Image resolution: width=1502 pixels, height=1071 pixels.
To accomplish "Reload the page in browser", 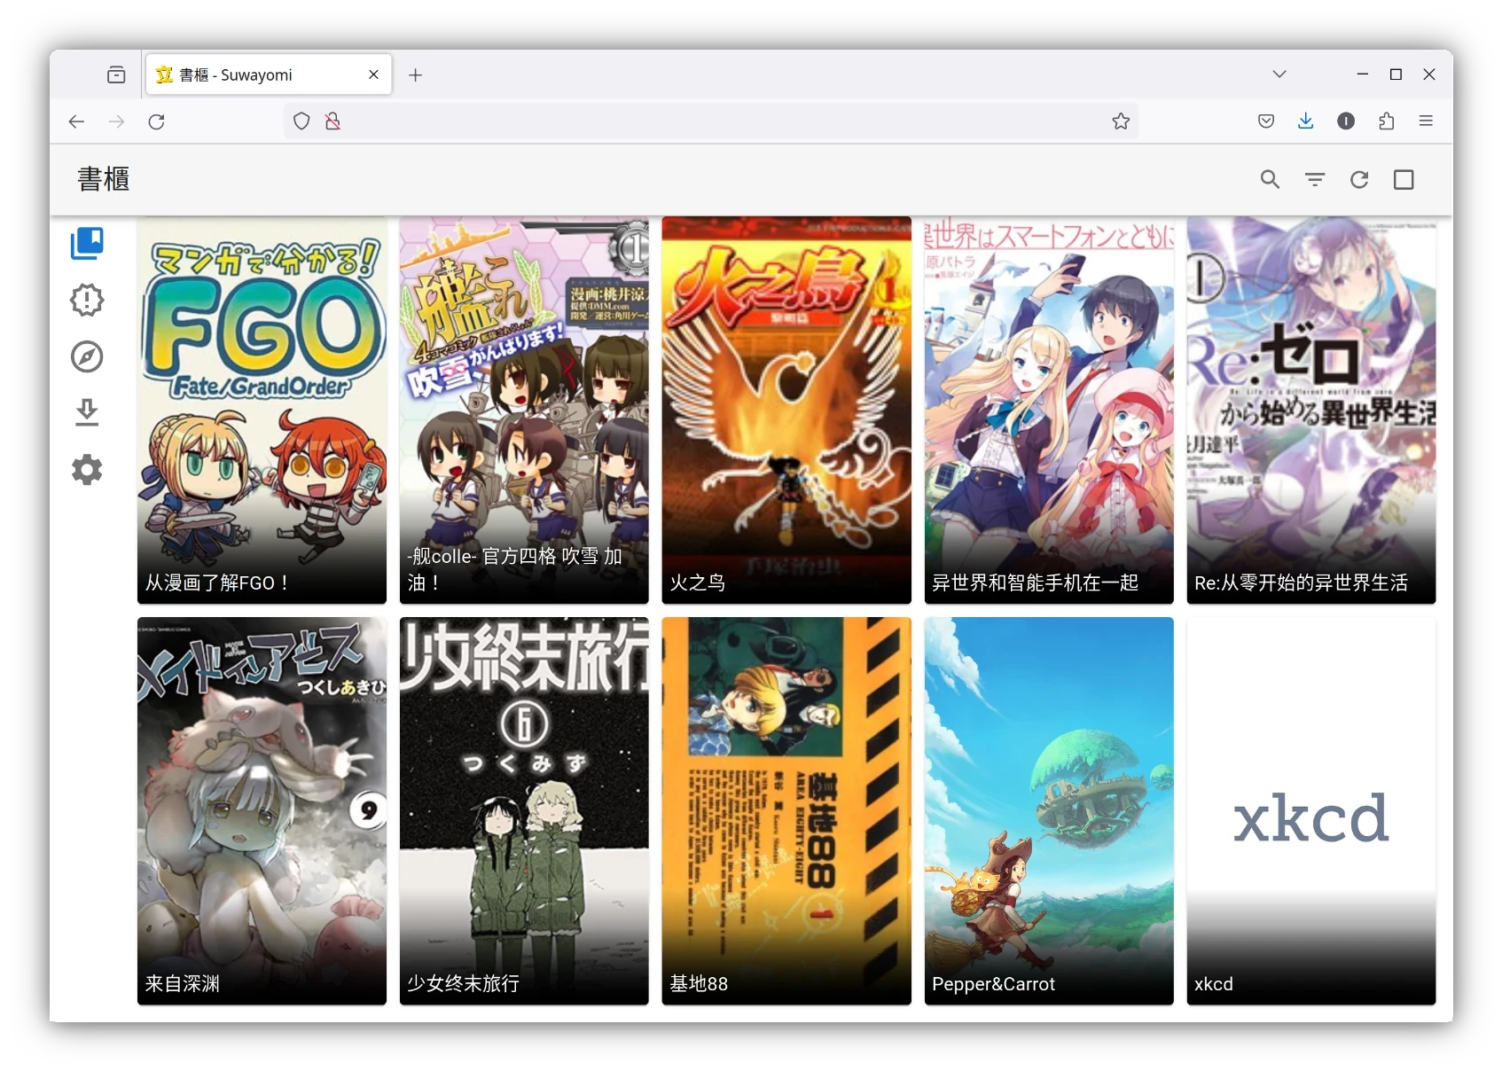I will (157, 121).
